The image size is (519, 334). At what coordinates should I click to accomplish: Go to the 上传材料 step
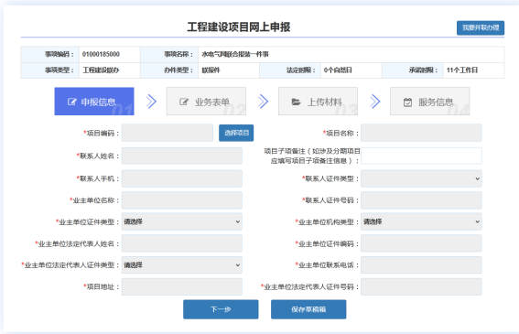319,102
